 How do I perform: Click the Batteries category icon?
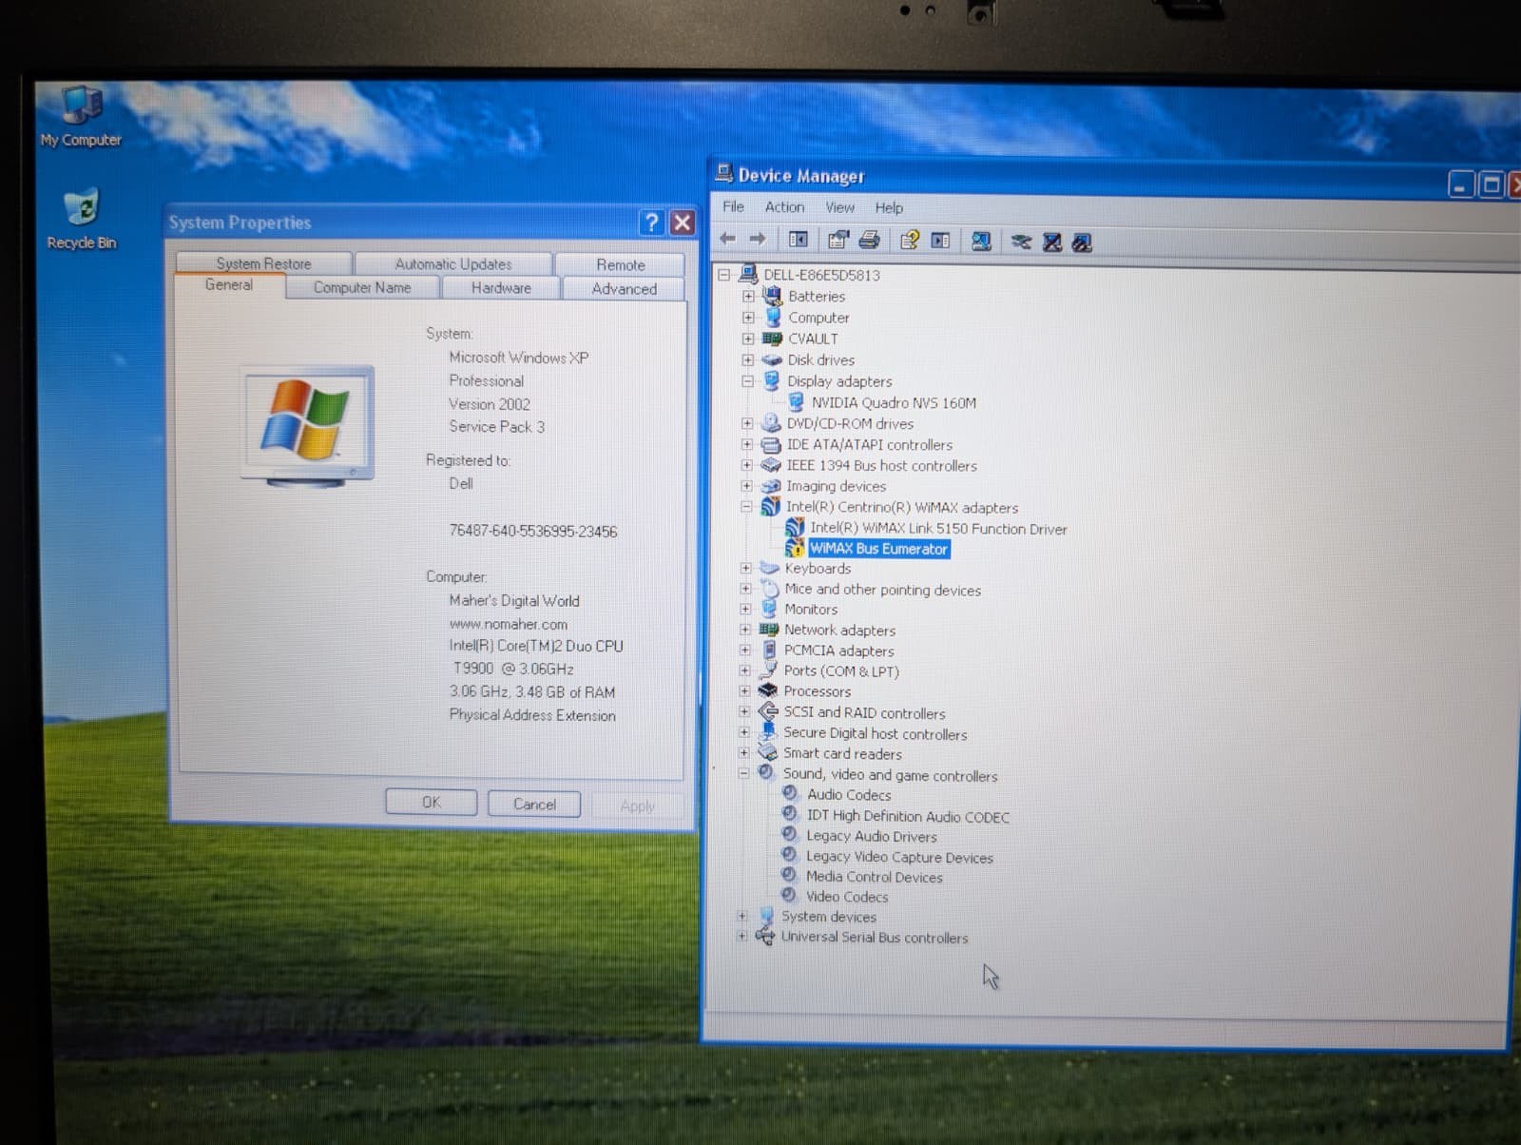pos(772,296)
